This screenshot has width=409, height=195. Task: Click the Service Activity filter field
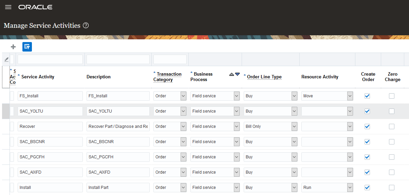50,59
